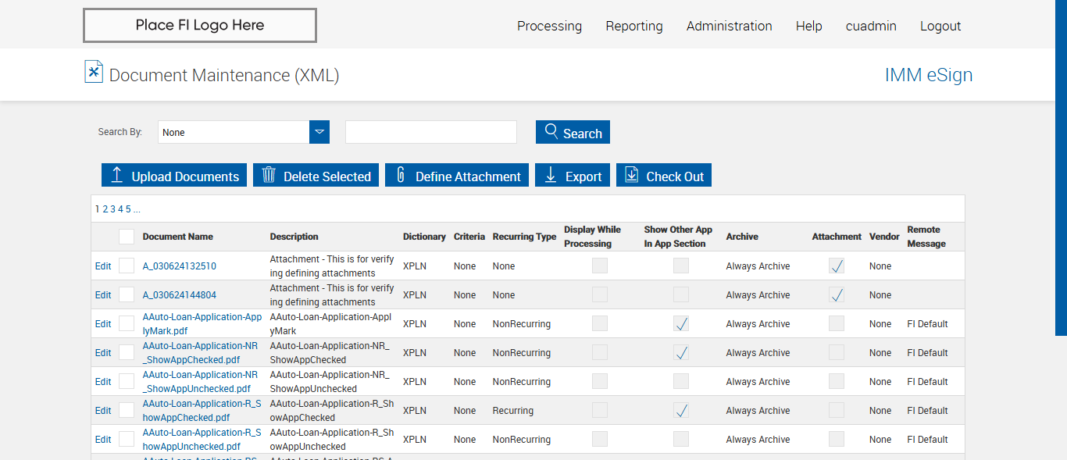This screenshot has width=1067, height=460.
Task: Go to page 3 of results
Action: 112,209
